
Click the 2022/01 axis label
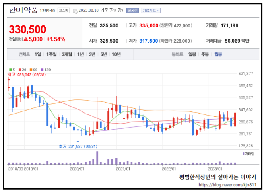pyautogui.click(x=169, y=169)
